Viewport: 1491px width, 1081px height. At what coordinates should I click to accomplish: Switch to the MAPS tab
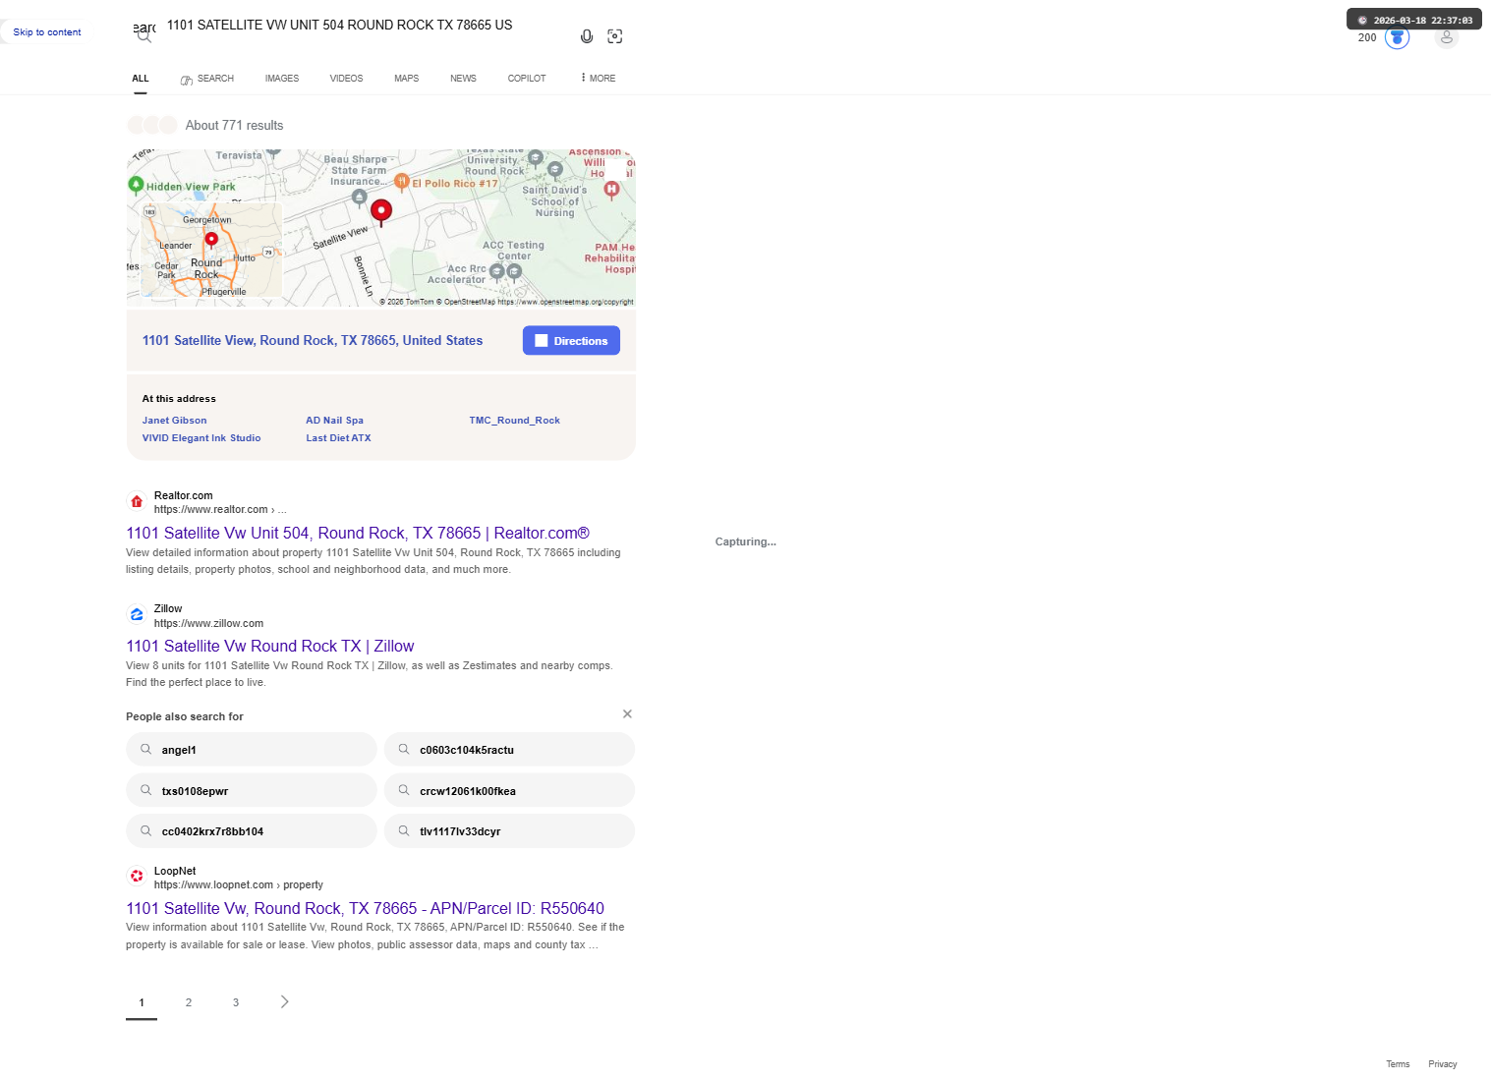click(x=406, y=79)
